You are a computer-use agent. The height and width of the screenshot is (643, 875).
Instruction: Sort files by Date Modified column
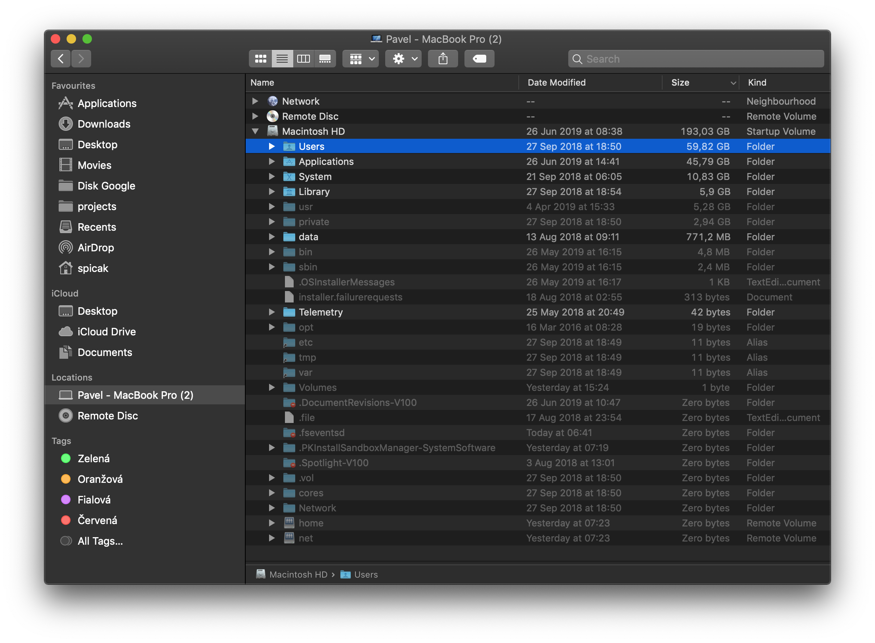point(557,82)
